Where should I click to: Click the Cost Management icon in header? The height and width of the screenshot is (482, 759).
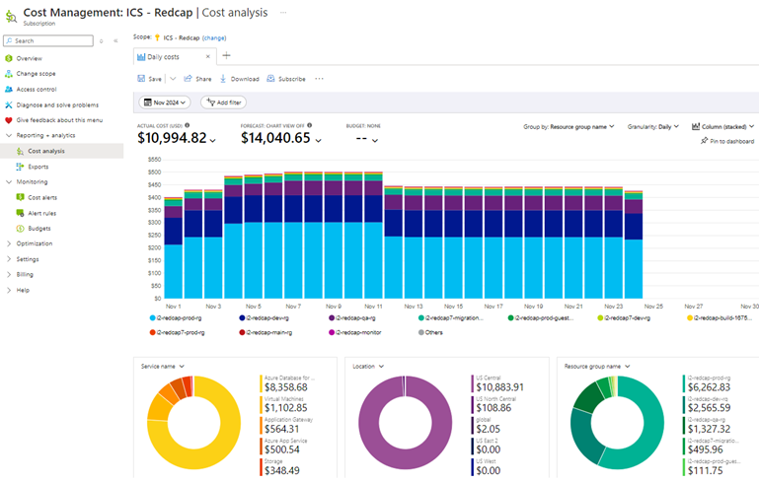coord(11,17)
